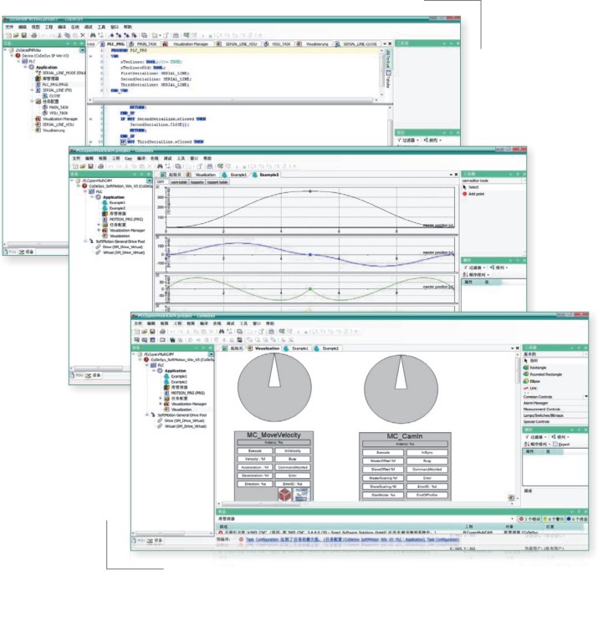
Task: Choose the Rounded Rectangle tool
Action: point(546,374)
